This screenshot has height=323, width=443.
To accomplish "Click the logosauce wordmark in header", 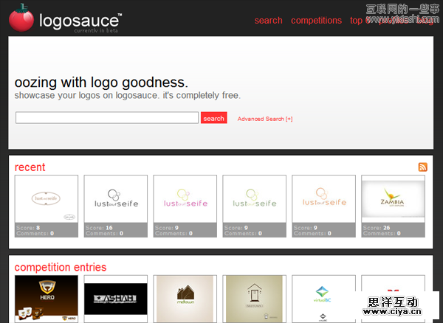I will 80,21.
